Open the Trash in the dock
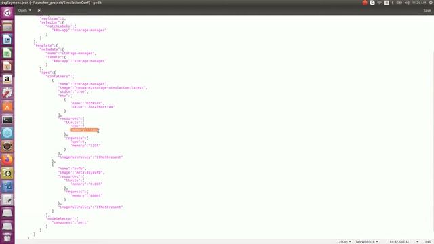434x244 pixels. pyautogui.click(x=7, y=238)
